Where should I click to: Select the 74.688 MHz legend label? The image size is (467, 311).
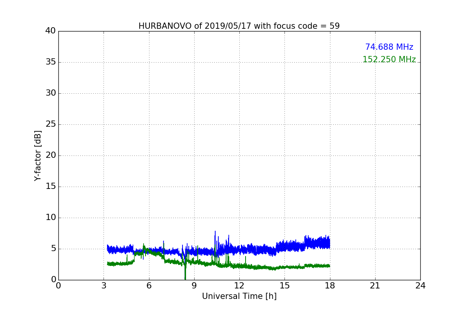(x=389, y=47)
